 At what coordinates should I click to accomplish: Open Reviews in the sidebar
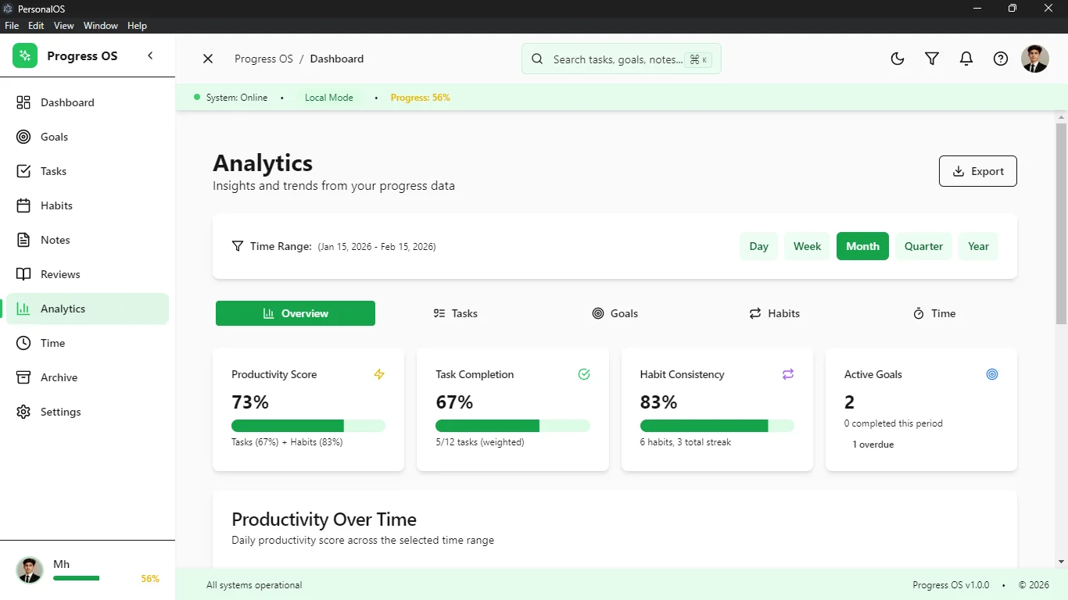pos(88,274)
